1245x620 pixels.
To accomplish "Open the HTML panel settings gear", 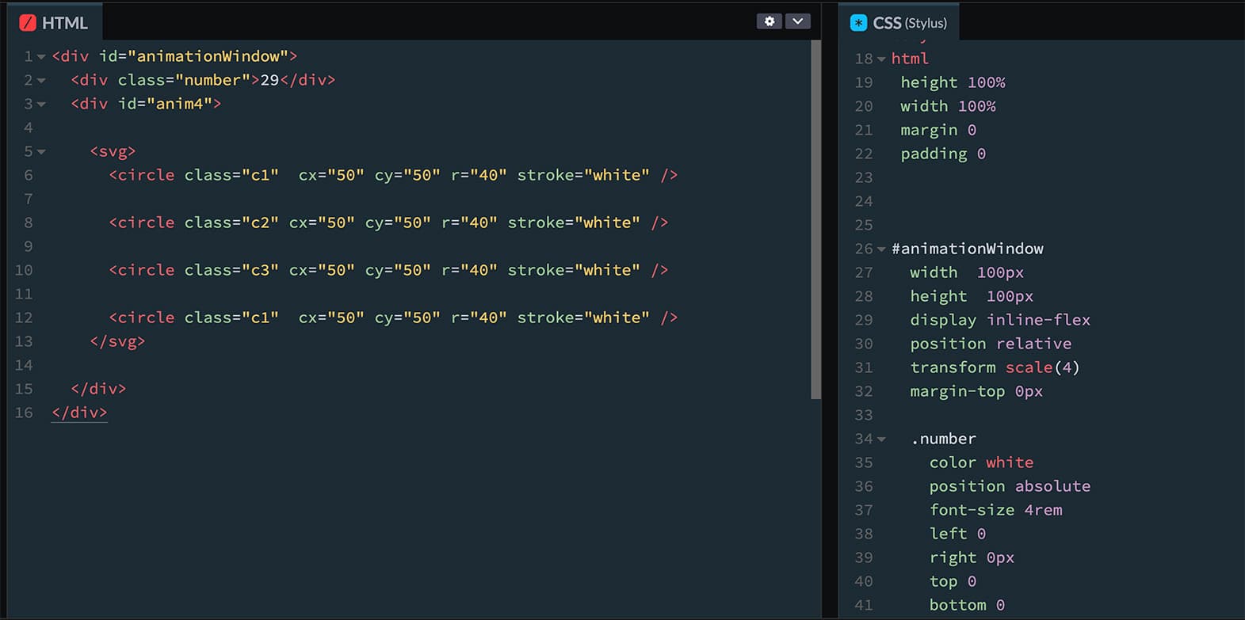I will click(769, 21).
